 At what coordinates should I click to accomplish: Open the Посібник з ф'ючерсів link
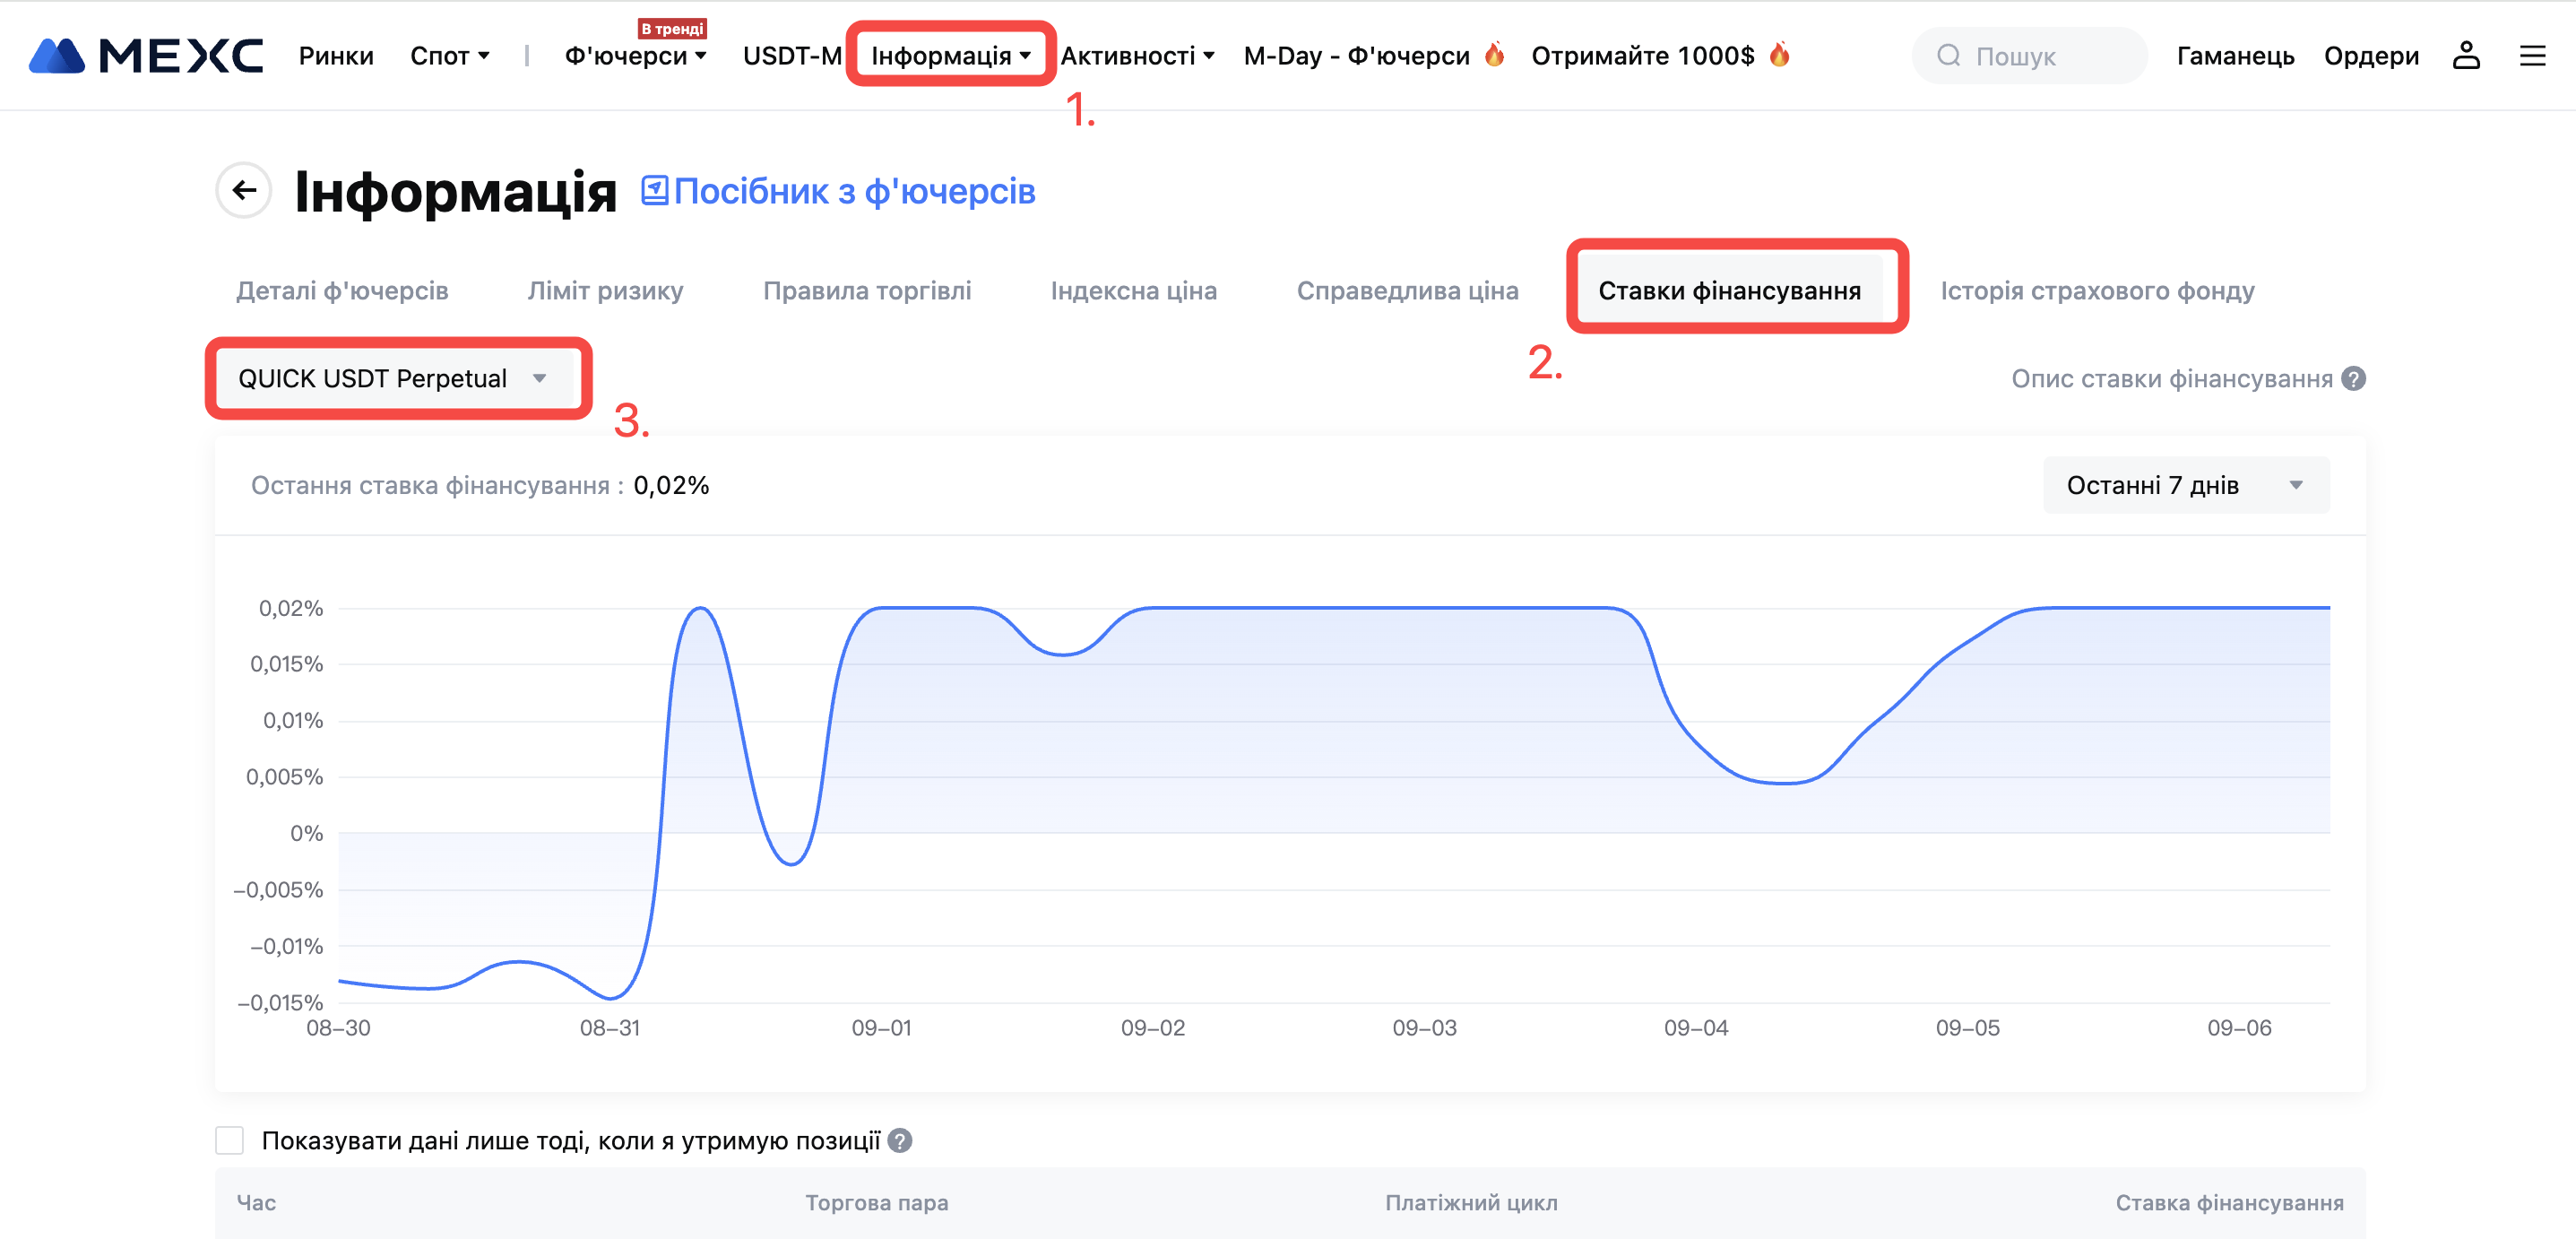tap(854, 191)
